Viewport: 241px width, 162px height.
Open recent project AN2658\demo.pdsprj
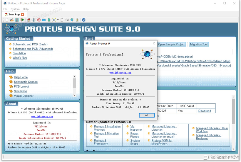194,61
